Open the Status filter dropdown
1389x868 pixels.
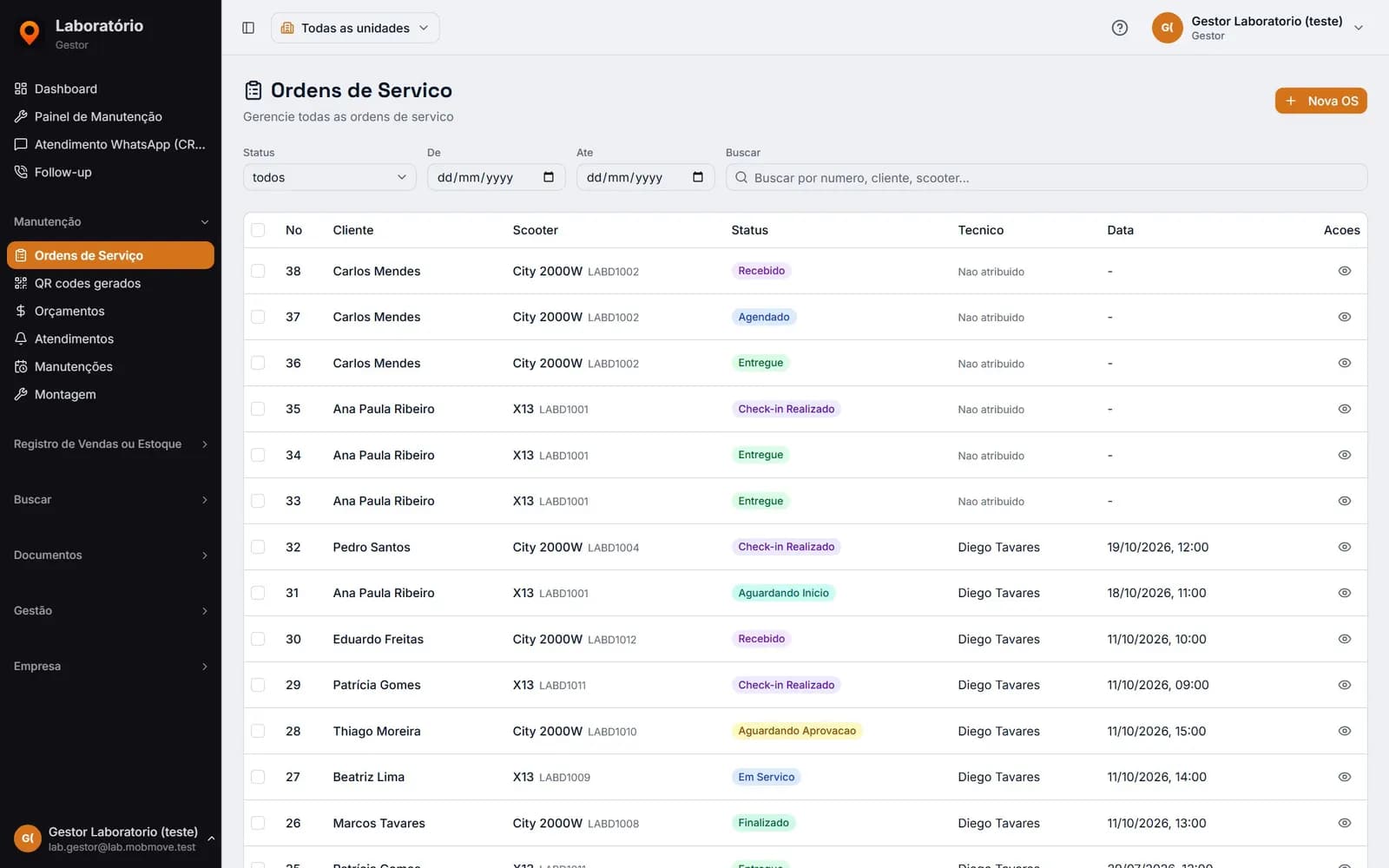(330, 177)
